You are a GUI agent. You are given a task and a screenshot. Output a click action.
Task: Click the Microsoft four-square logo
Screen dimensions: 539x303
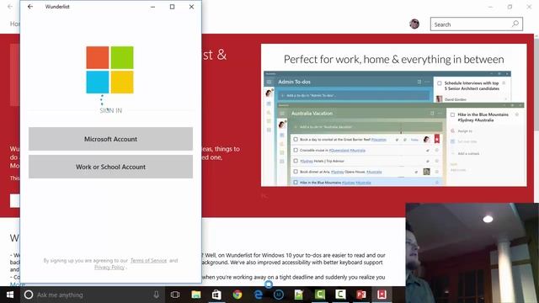(x=109, y=70)
